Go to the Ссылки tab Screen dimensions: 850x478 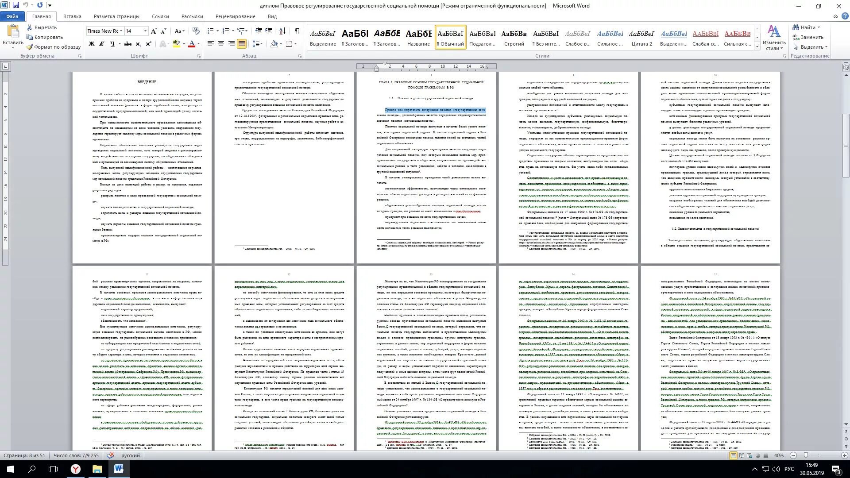[160, 16]
